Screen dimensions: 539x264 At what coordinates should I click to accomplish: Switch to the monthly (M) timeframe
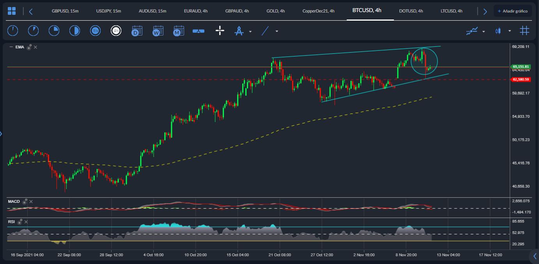click(x=178, y=30)
